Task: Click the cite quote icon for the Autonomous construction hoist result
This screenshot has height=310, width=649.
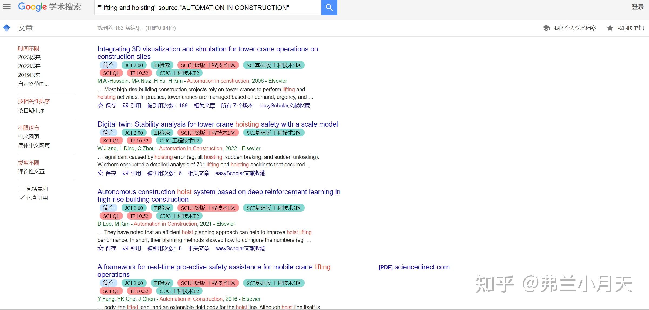Action: (125, 248)
